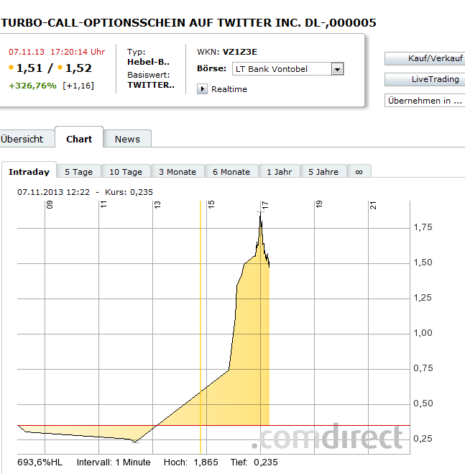This screenshot has width=465, height=474.
Task: Select the Chart tab
Action: coord(79,139)
